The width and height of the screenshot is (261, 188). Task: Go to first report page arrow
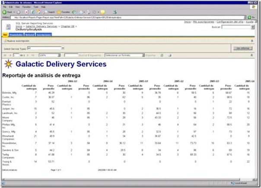tap(5, 55)
